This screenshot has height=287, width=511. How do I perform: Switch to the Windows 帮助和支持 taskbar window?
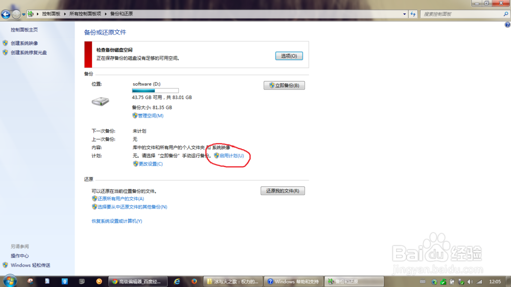point(293,281)
